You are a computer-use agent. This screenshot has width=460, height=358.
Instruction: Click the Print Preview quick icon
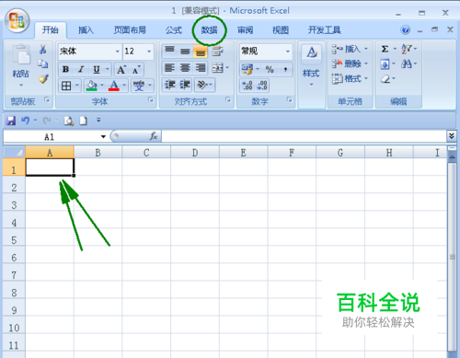[x=69, y=121]
